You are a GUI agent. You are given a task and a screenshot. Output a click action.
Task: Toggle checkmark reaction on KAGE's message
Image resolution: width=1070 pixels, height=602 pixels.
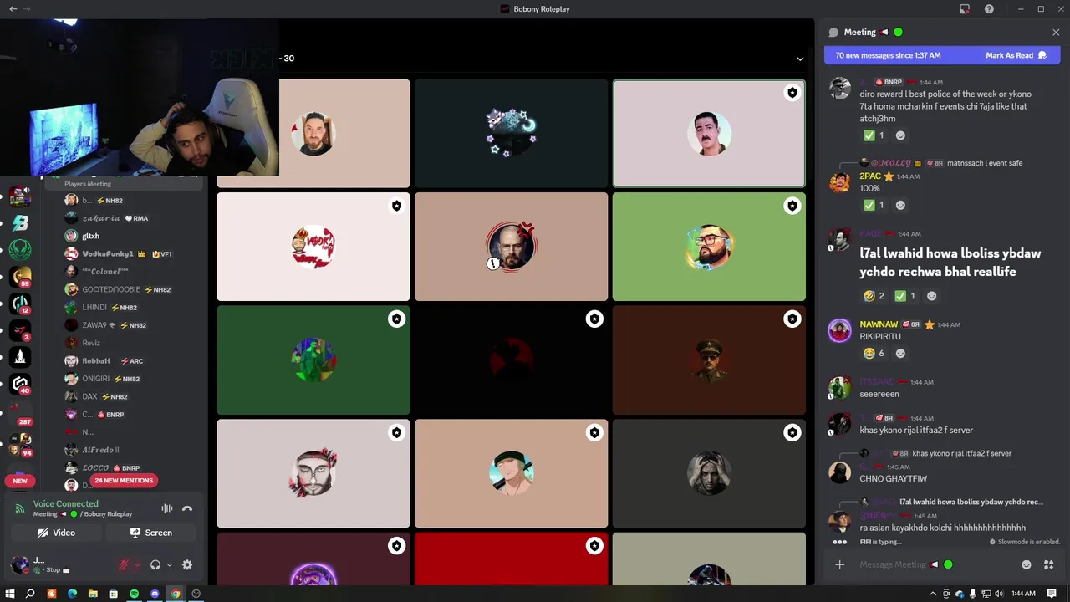[905, 296]
